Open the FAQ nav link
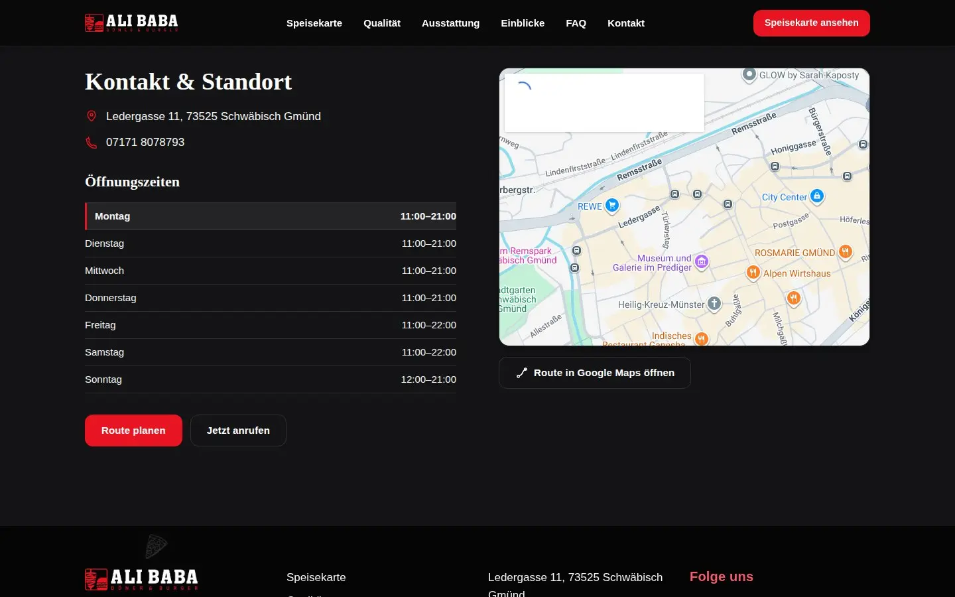 576,23
